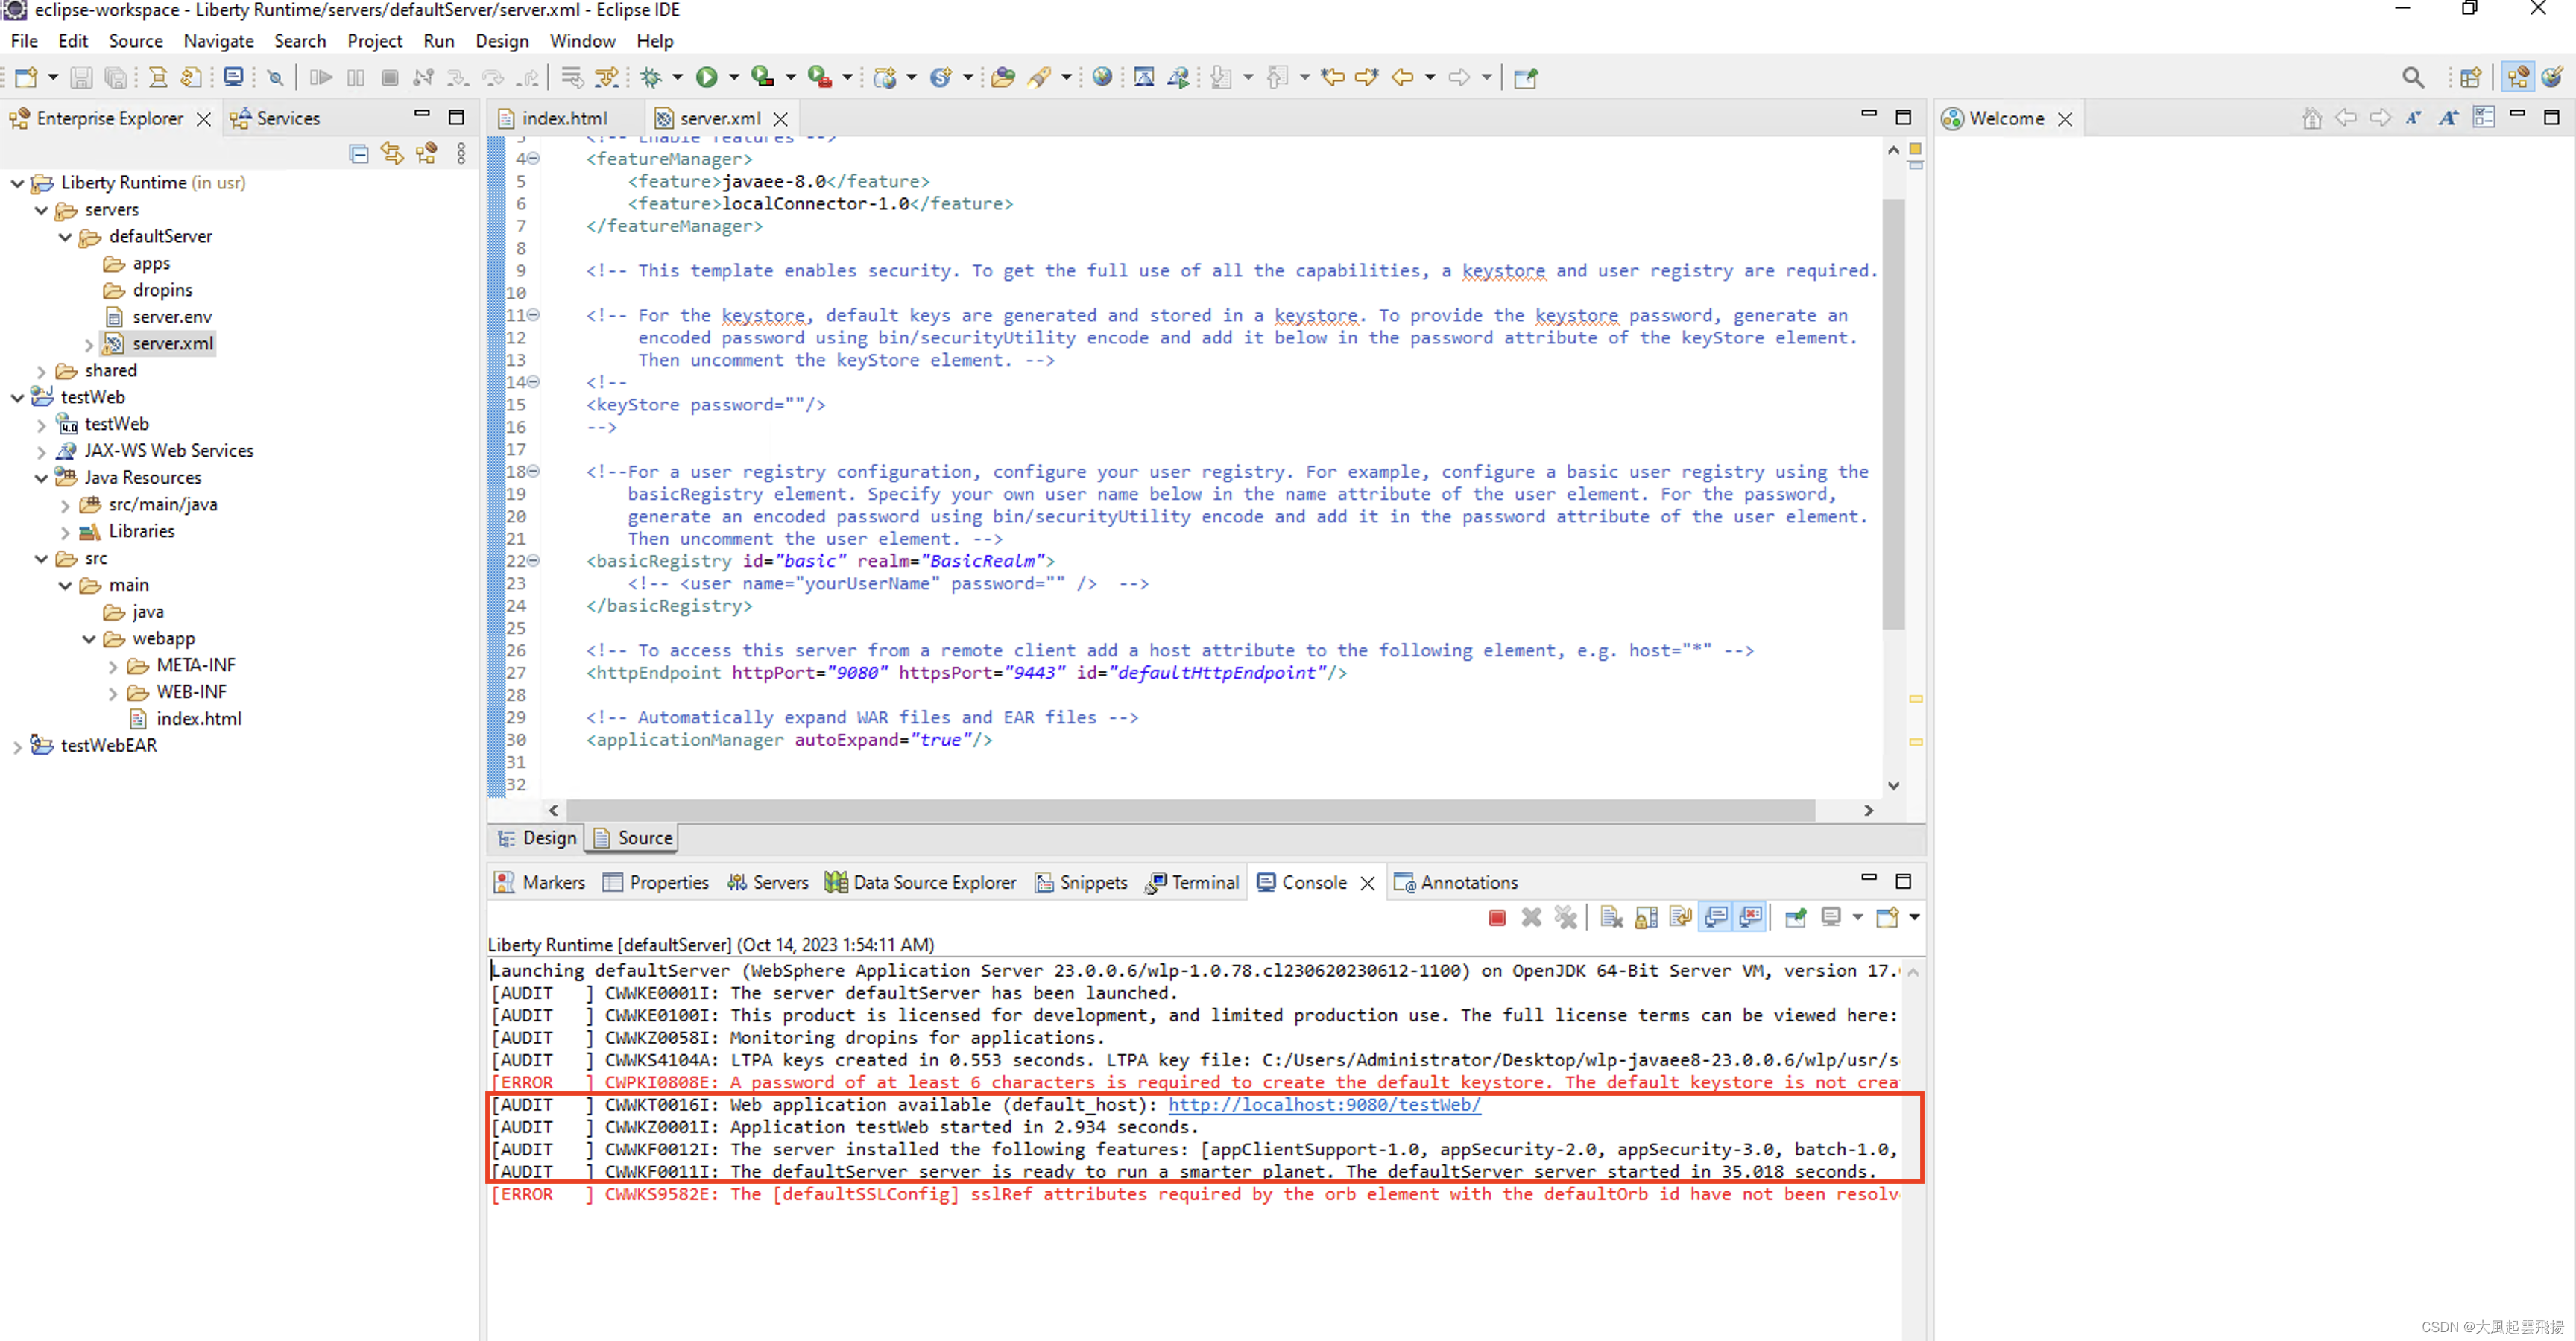Enable scroll lock in the Console
Image resolution: width=2576 pixels, height=1341 pixels.
(x=1646, y=917)
